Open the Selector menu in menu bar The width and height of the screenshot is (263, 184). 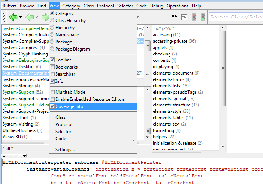click(125, 6)
